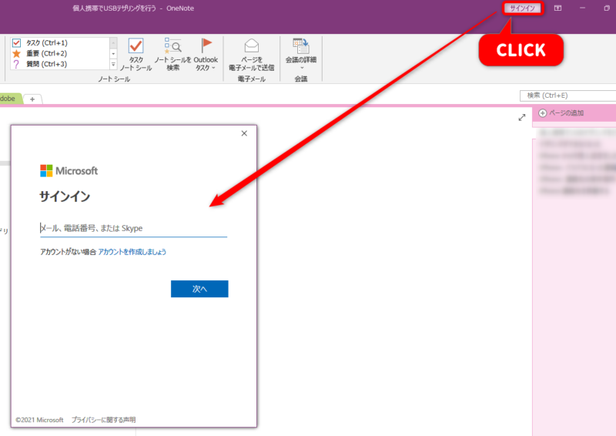Expand the tag gallery more arrow
The height and width of the screenshot is (436, 616).
click(113, 65)
